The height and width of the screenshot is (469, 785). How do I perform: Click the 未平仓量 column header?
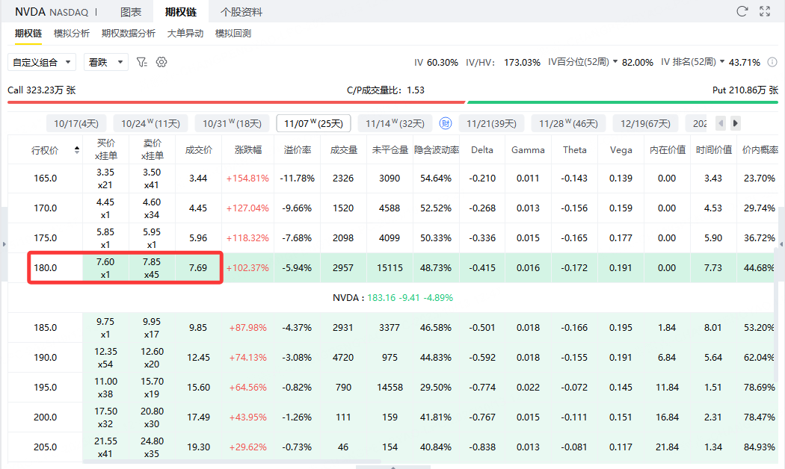click(390, 150)
